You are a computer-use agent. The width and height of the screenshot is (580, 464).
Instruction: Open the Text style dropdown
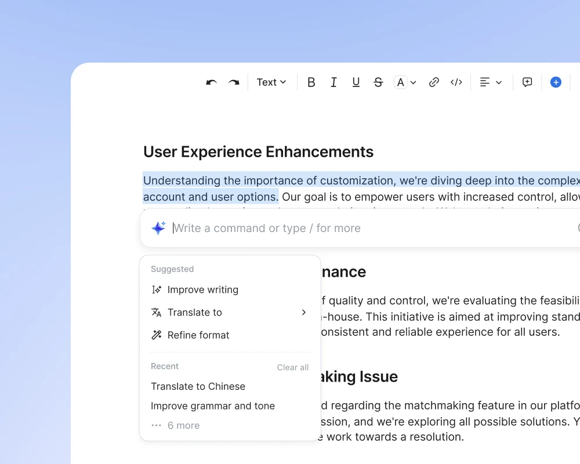click(x=271, y=82)
